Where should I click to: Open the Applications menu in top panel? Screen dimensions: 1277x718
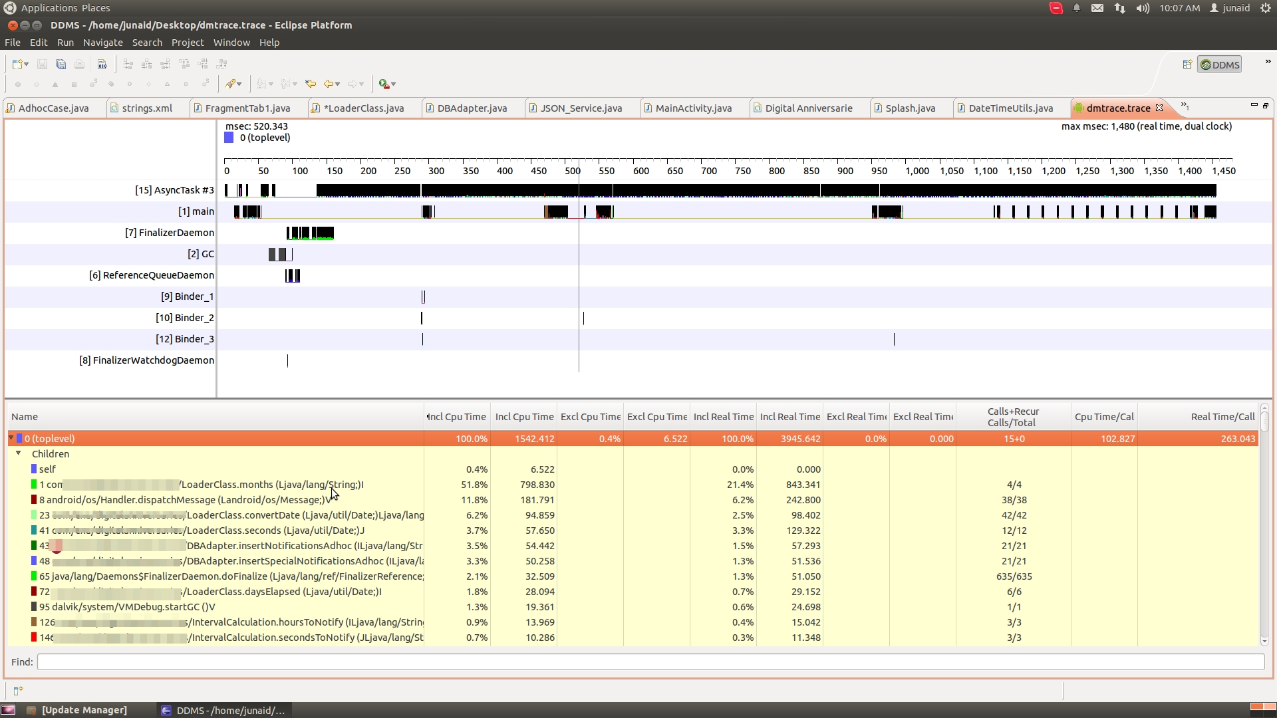point(49,8)
